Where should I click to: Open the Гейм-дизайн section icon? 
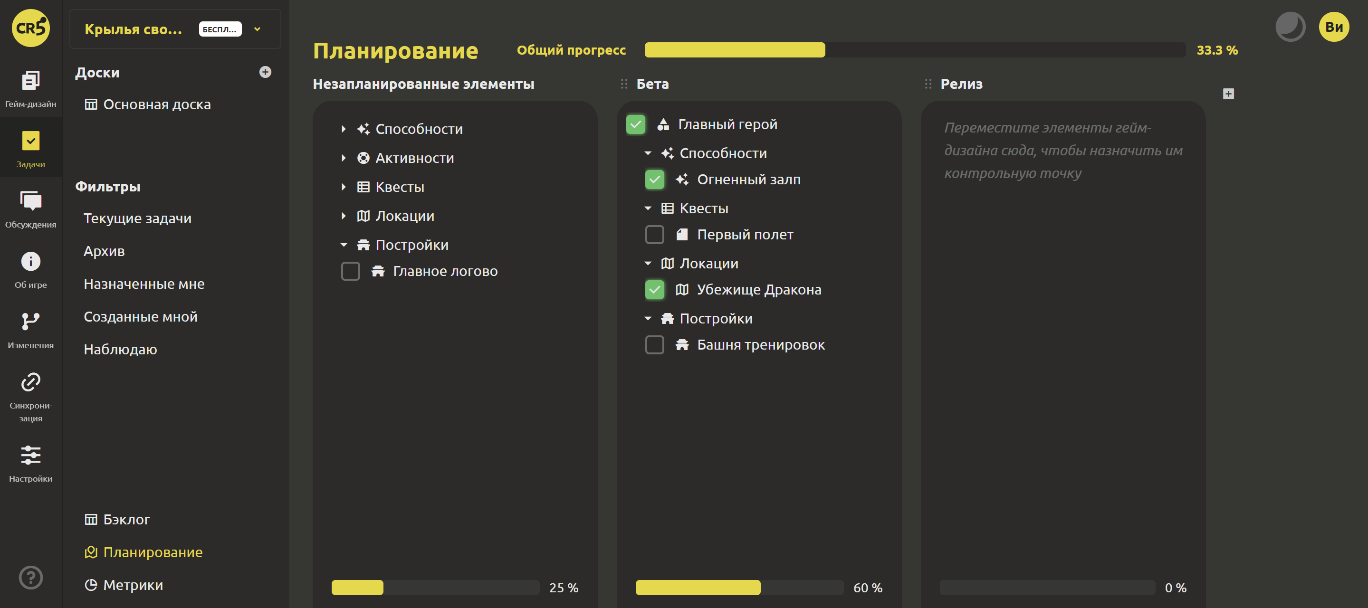[31, 81]
